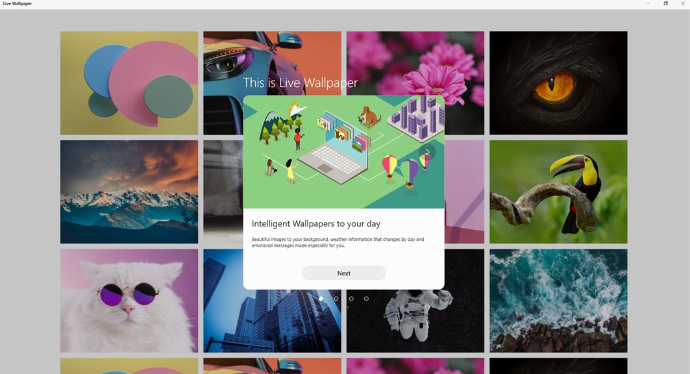Pick the snowy mountain sunset wallpaper

[x=129, y=192]
